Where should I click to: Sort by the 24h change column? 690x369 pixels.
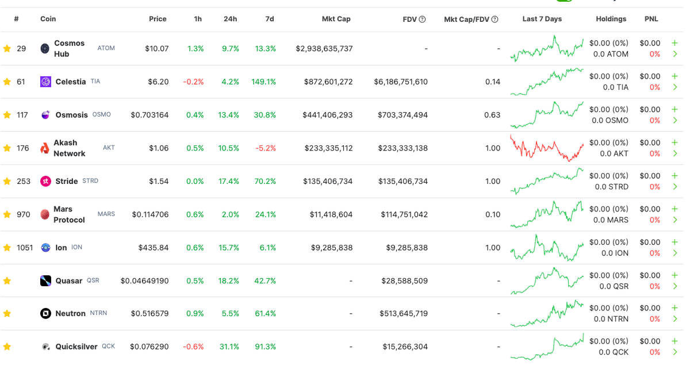[230, 19]
